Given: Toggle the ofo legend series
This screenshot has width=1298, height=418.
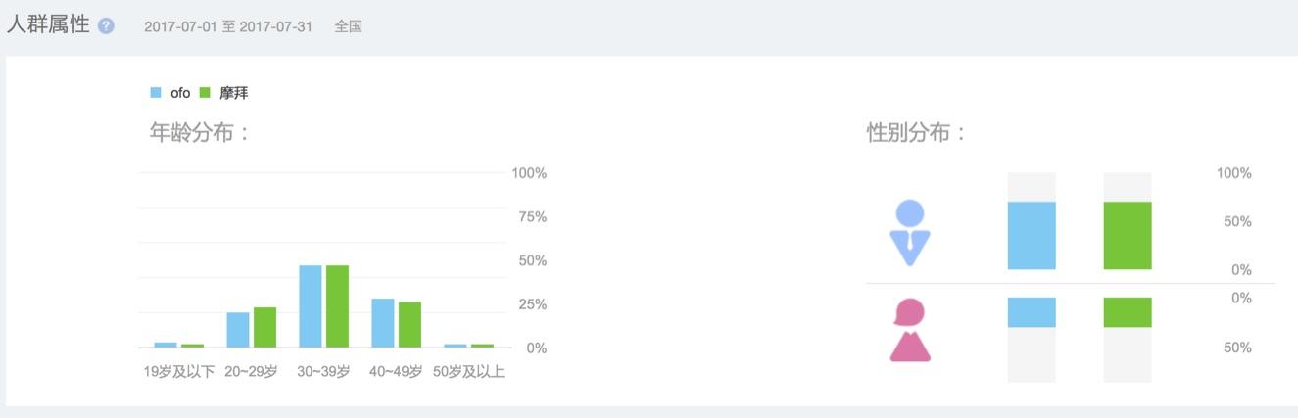Looking at the screenshot, I should pyautogui.click(x=170, y=93).
